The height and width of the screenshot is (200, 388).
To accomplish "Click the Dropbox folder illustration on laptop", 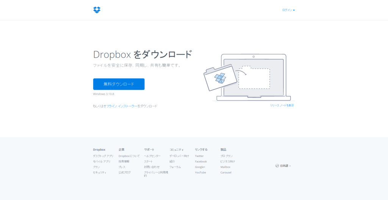I will (x=220, y=78).
